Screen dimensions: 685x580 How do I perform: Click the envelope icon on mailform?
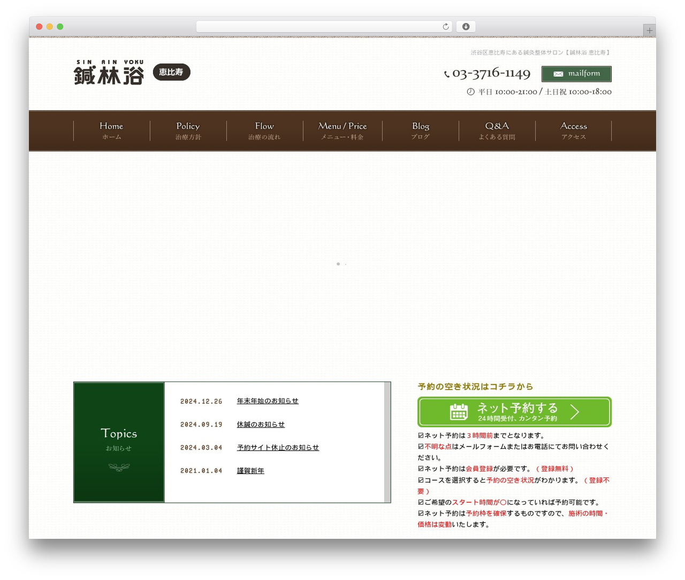tap(558, 74)
